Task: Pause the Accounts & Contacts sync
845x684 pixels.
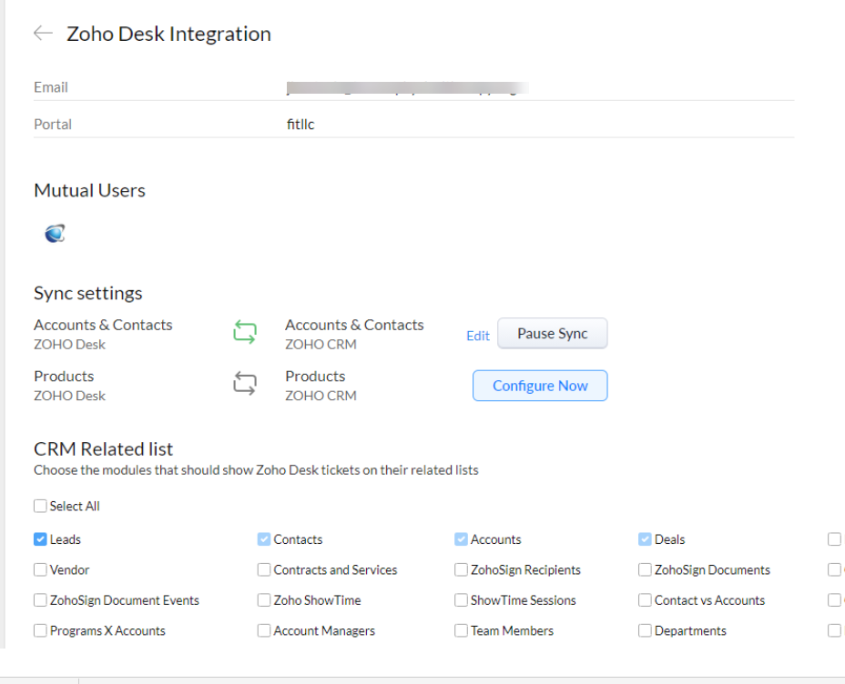Action: (553, 333)
